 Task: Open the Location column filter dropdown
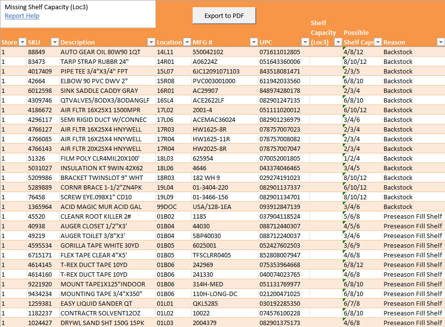point(187,42)
